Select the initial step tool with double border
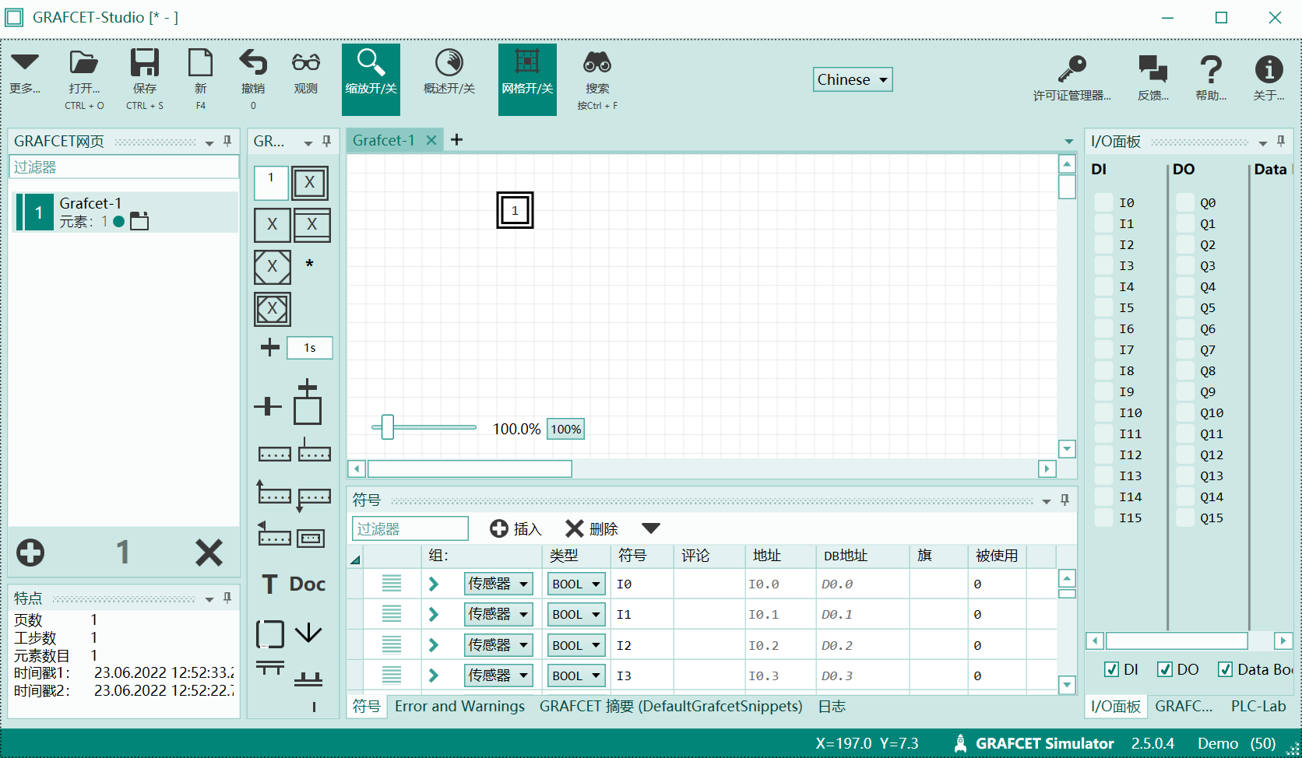 click(310, 183)
